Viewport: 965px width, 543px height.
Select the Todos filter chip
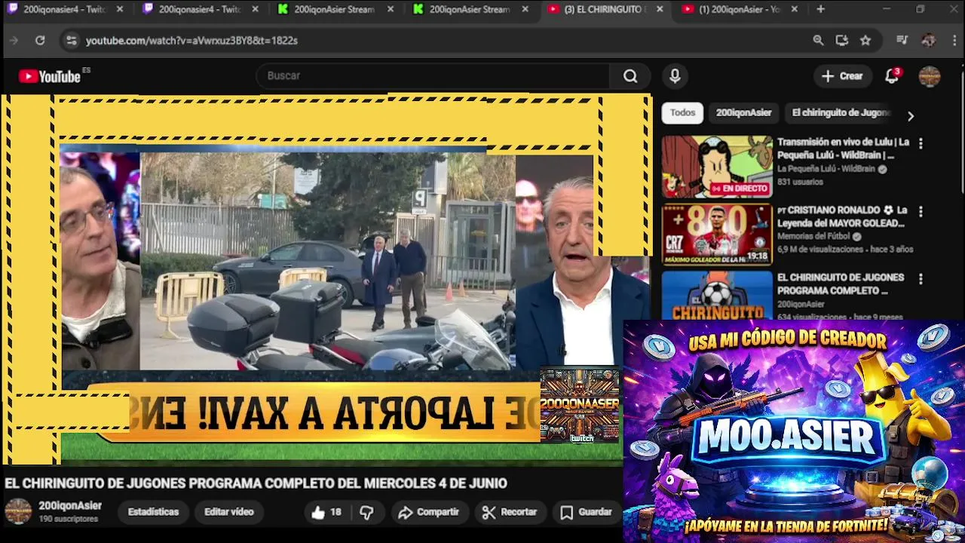click(682, 113)
